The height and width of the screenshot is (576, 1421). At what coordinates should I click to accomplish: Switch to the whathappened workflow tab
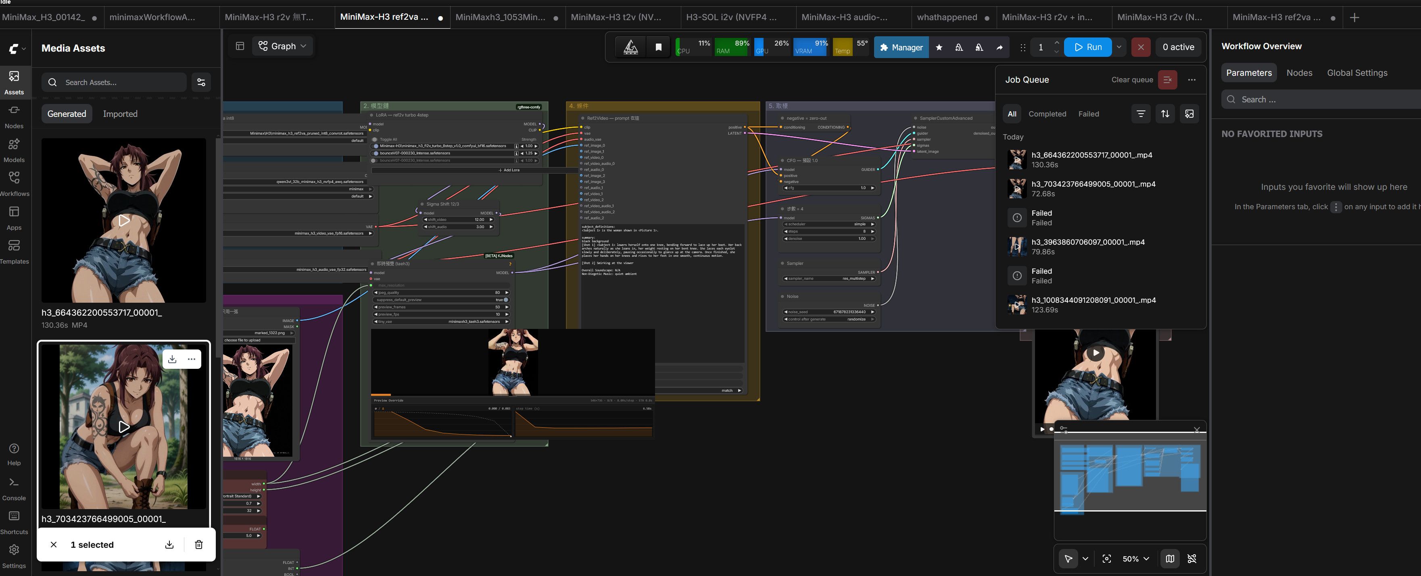(x=953, y=17)
